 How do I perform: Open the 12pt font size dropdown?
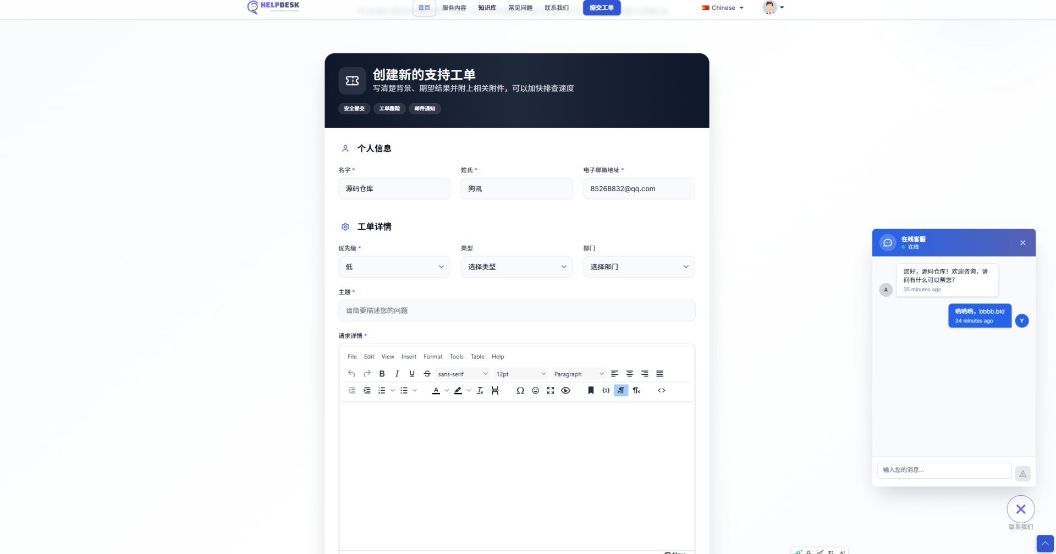pos(520,374)
